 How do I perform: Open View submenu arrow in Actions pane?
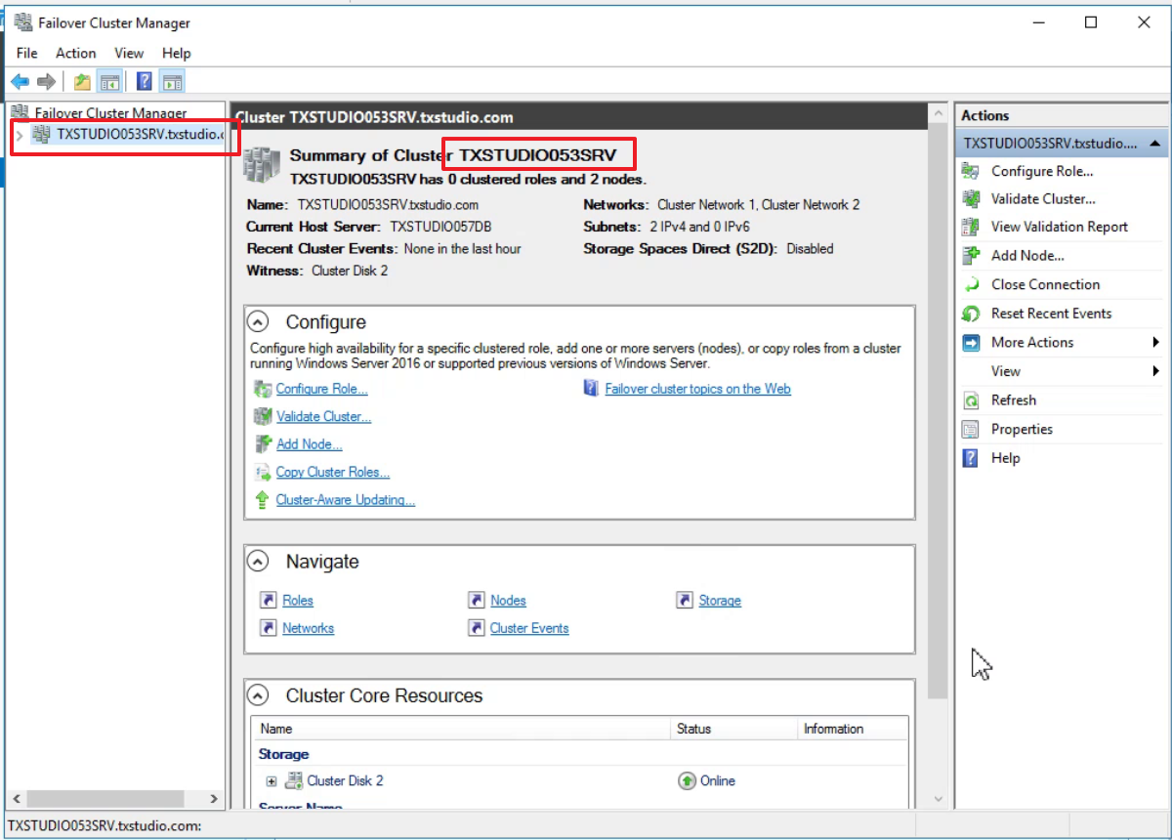(x=1156, y=371)
